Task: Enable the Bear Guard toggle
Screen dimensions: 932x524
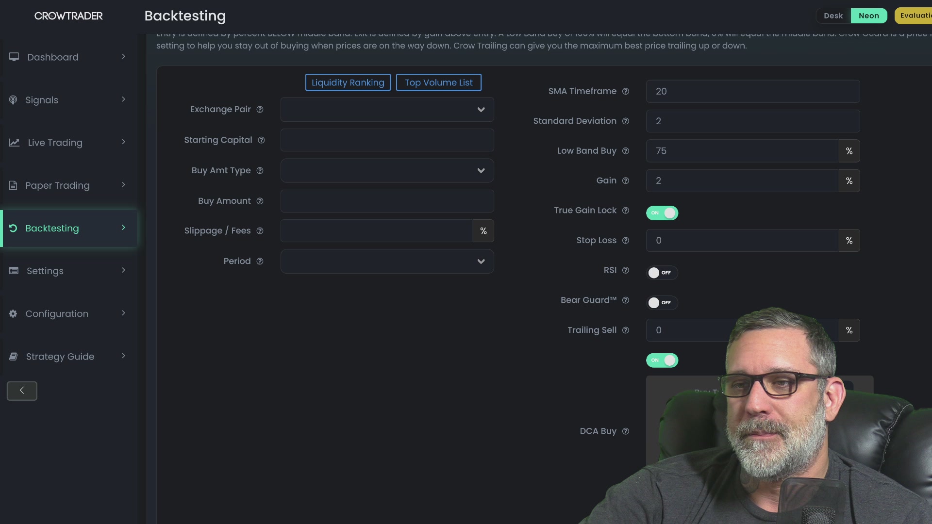Action: [x=662, y=303]
